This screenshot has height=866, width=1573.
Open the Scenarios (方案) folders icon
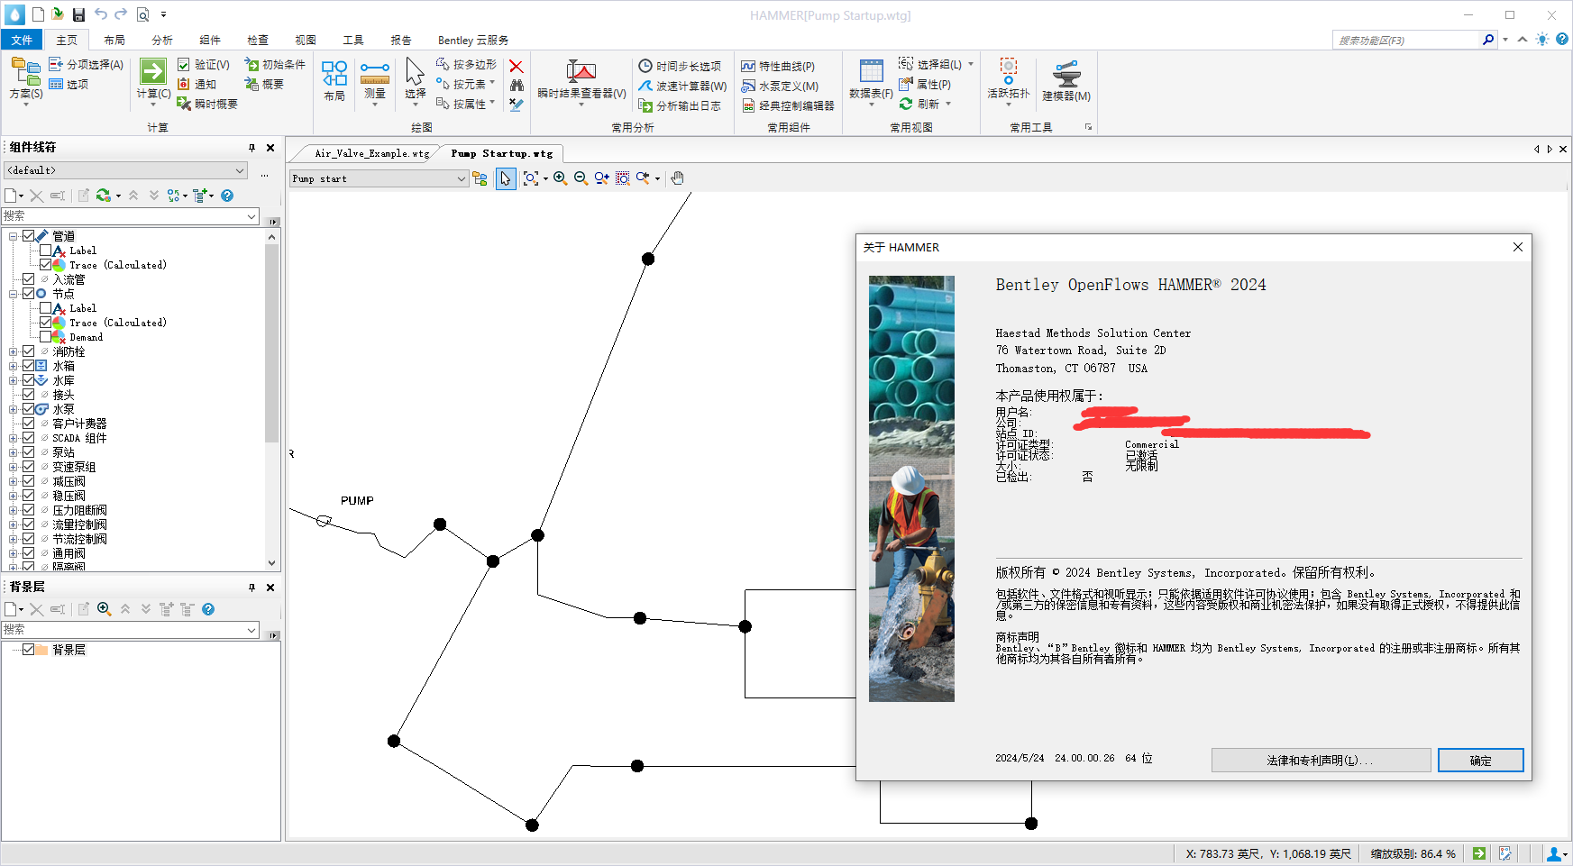pyautogui.click(x=25, y=71)
